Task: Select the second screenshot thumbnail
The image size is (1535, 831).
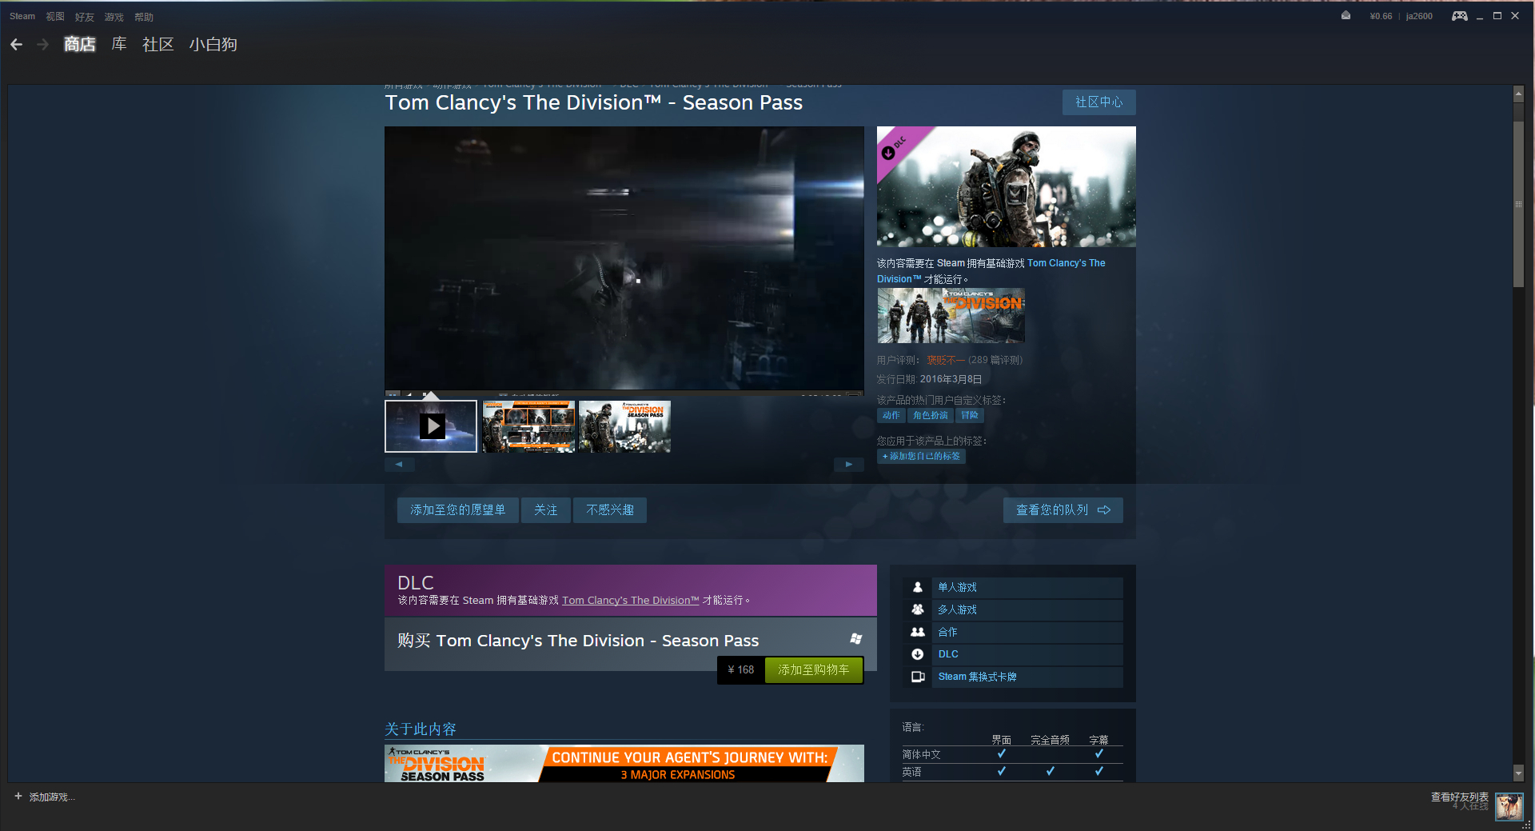Action: [528, 426]
